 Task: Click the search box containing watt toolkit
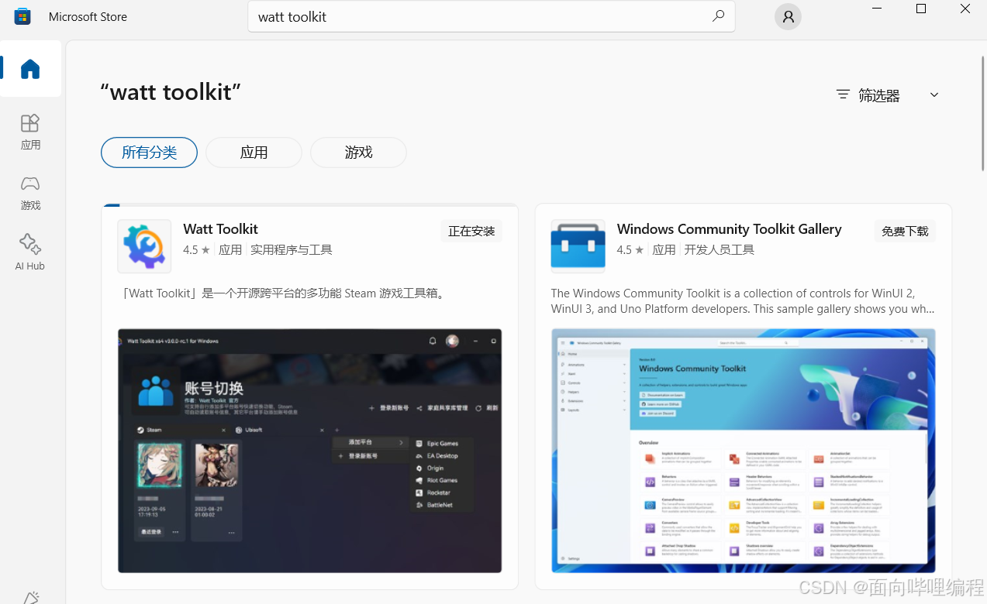point(491,16)
